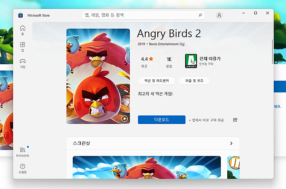Viewport: 286px width, 189px height.
Task: Click the 4.4 average rating
Action: (144, 59)
